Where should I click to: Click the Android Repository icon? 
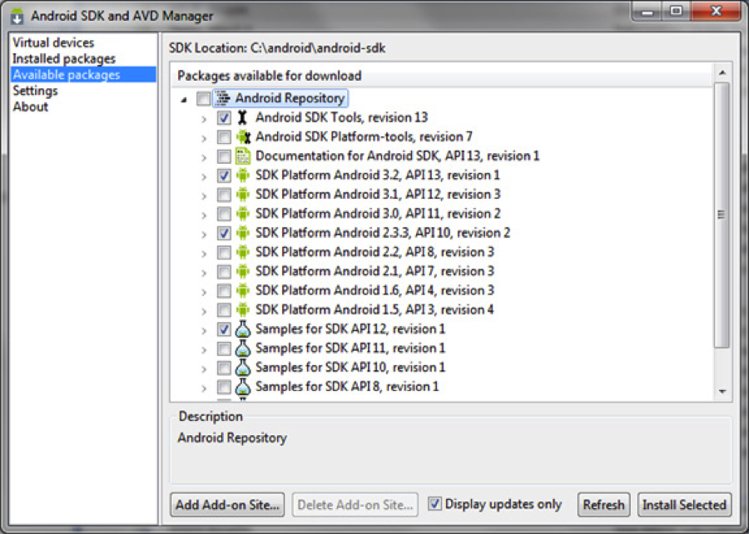(x=222, y=99)
